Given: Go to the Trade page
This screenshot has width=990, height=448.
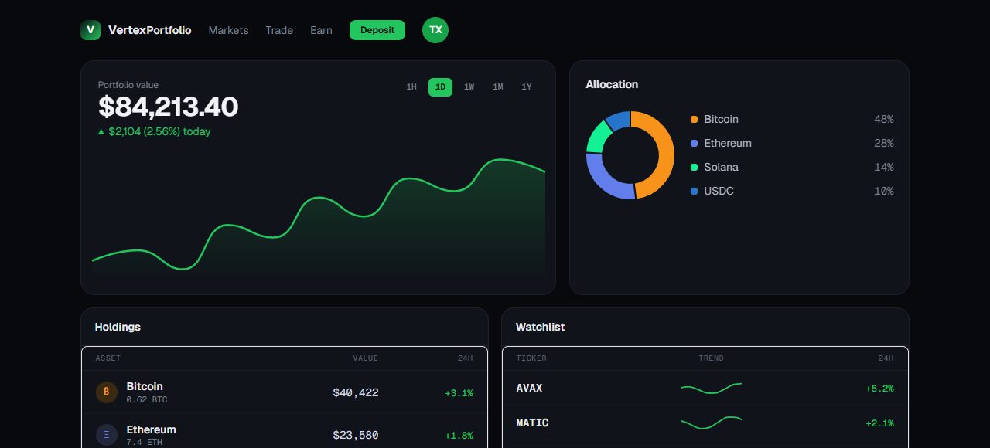Looking at the screenshot, I should point(279,30).
